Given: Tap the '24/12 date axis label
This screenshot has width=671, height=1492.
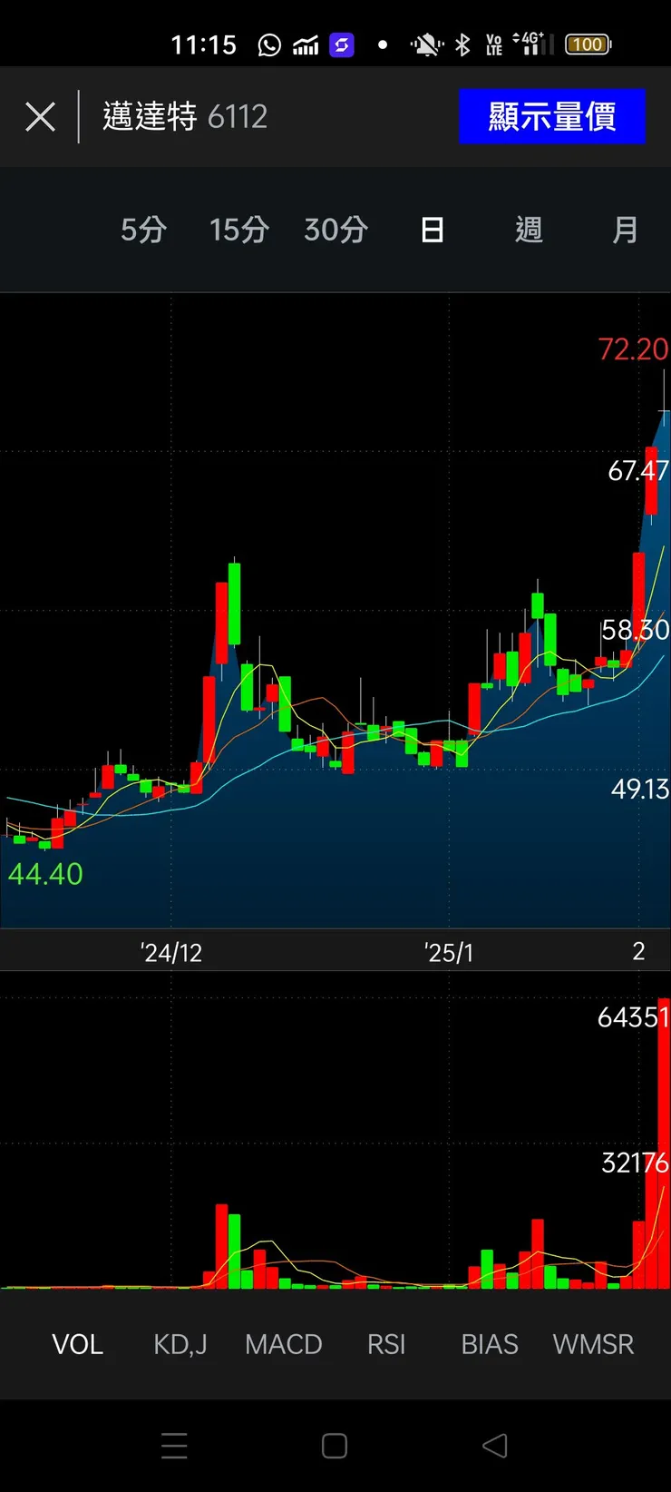Looking at the screenshot, I should (x=171, y=952).
